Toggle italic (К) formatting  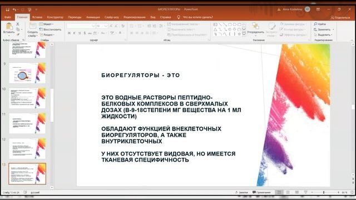(x=74, y=33)
